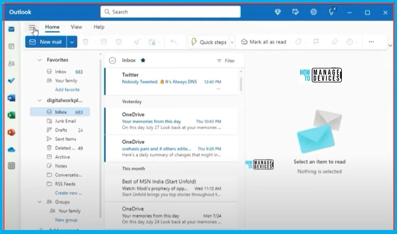
Task: Toggle the select all messages circle
Action: (x=113, y=60)
